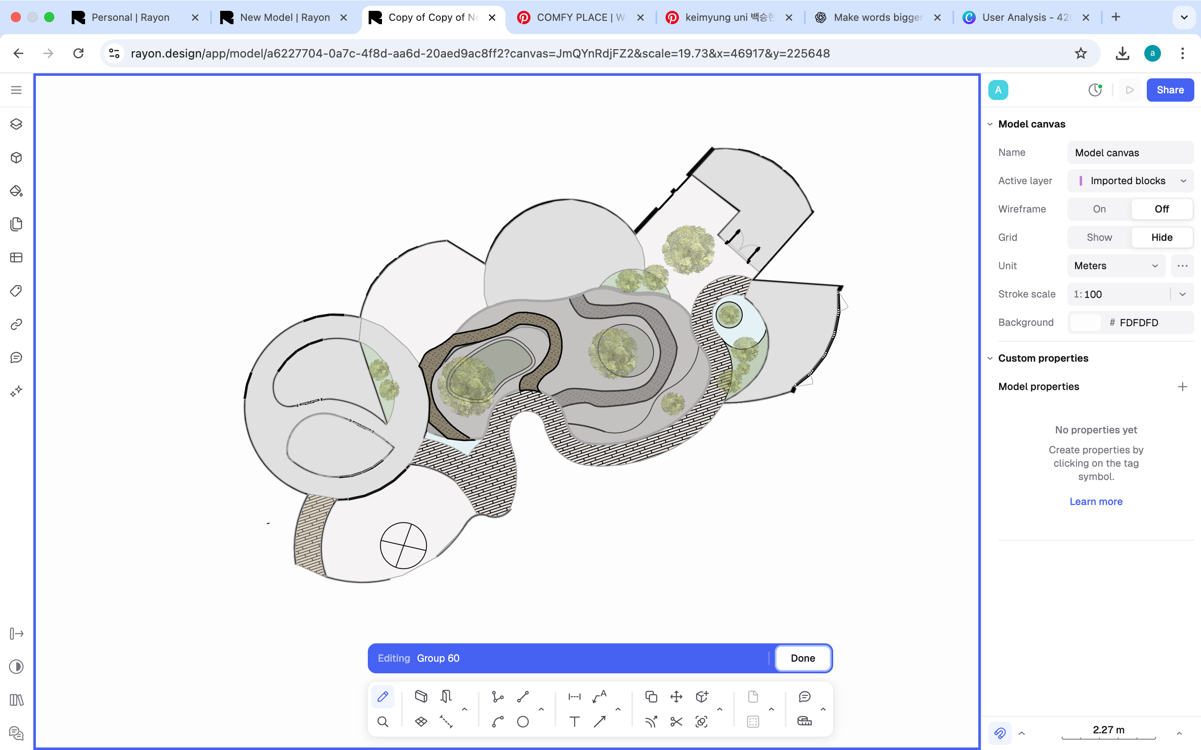The width and height of the screenshot is (1201, 750).
Task: Collapse the Custom properties section
Action: click(990, 358)
